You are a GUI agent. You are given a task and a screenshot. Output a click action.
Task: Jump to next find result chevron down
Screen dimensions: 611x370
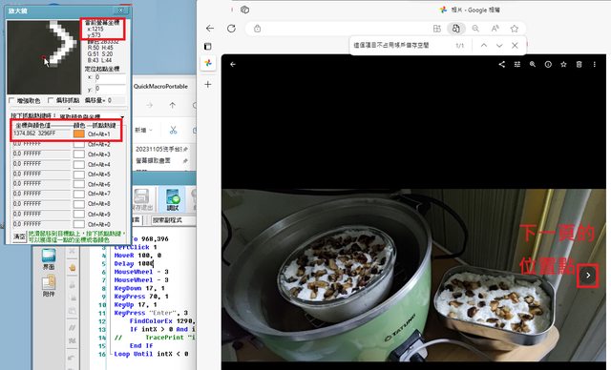499,46
